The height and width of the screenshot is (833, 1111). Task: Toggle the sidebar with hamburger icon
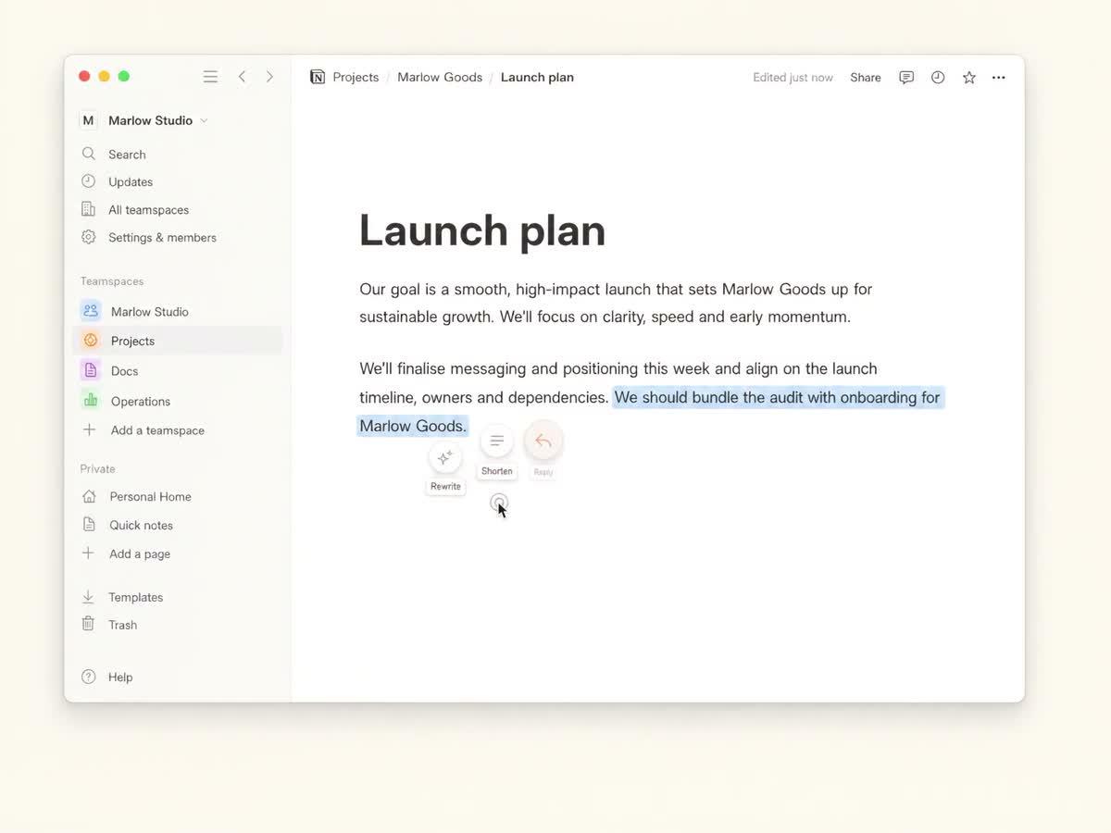pos(210,77)
